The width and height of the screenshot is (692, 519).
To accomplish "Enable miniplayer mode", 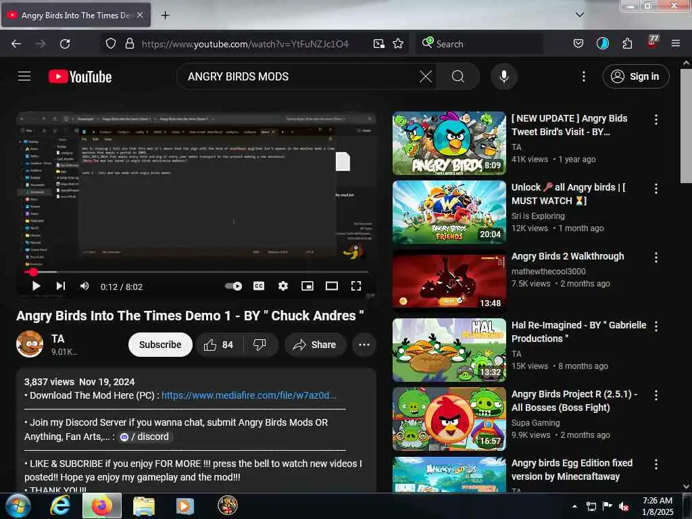I will [x=307, y=286].
